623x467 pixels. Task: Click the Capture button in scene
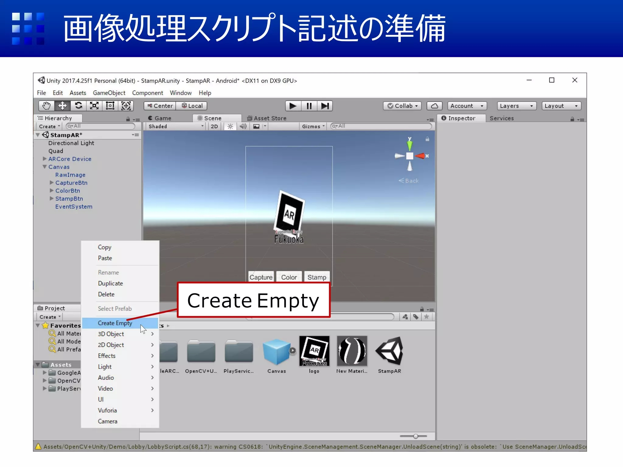coord(261,277)
